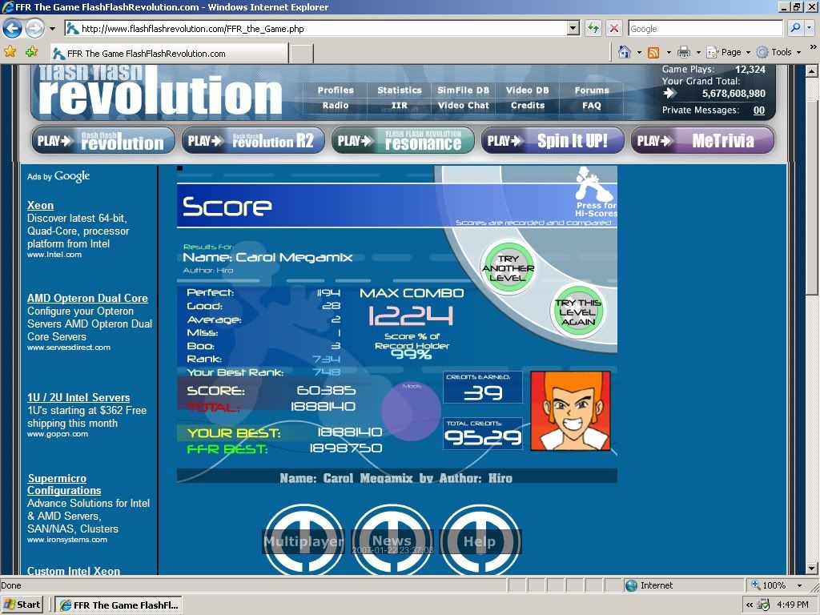Image resolution: width=820 pixels, height=615 pixels.
Task: Click the RSS feeds icon
Action: (653, 52)
